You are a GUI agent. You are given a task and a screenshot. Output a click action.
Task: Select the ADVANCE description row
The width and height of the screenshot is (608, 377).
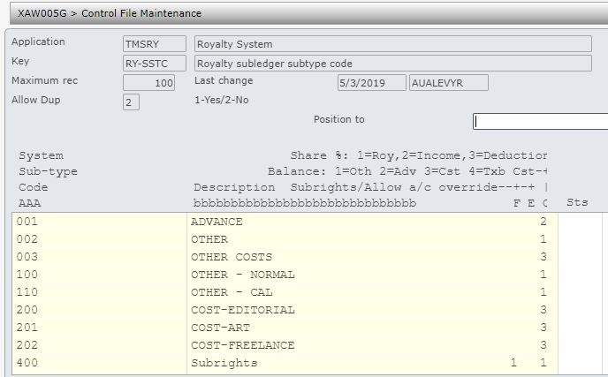click(217, 222)
